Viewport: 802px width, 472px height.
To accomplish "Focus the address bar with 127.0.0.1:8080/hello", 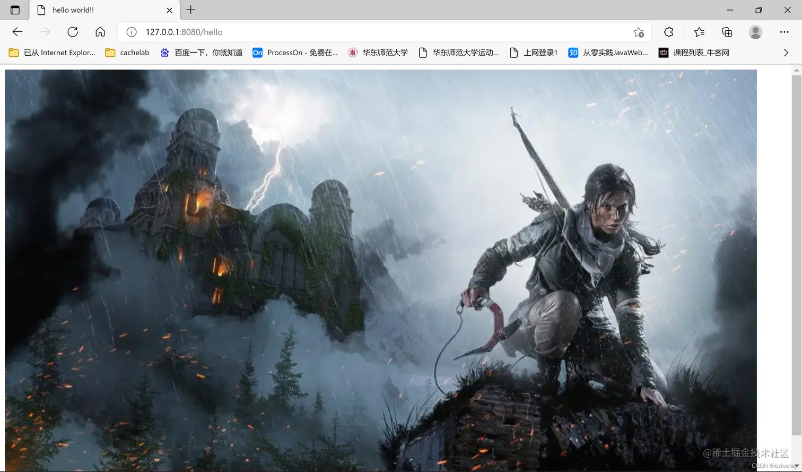I will click(x=385, y=32).
